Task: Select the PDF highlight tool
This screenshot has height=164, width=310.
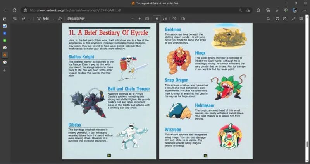Action: point(24,19)
